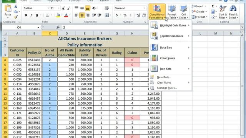Click the Increase Indent icon
This screenshot has width=246, height=138.
[100, 15]
